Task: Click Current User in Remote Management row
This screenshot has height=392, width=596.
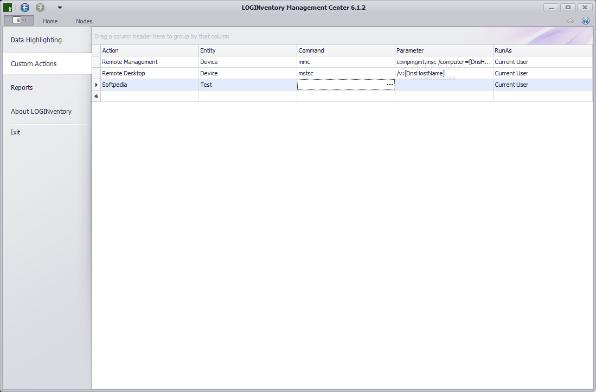Action: pos(542,62)
